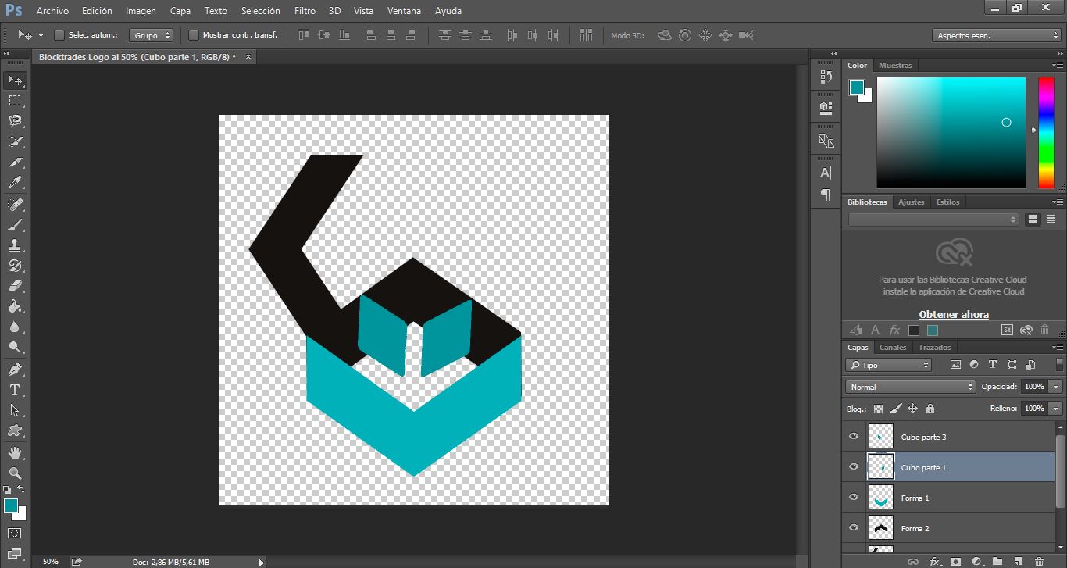Toggle lock all for layer
Image resolution: width=1067 pixels, height=568 pixels.
tap(930, 408)
